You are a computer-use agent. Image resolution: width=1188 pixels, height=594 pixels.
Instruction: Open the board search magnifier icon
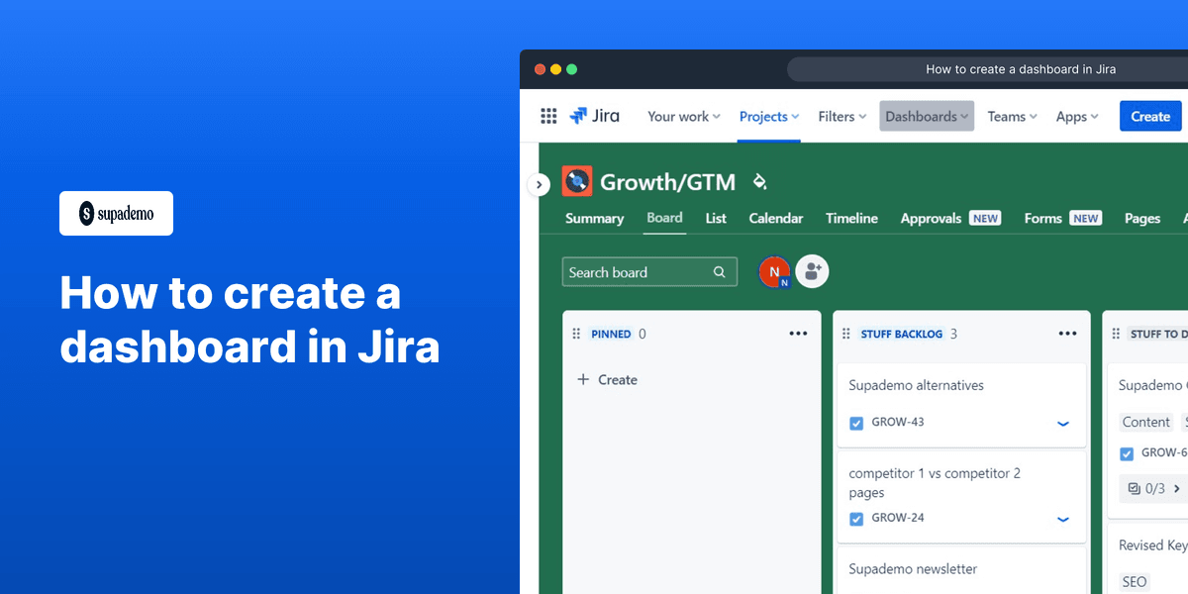click(720, 271)
